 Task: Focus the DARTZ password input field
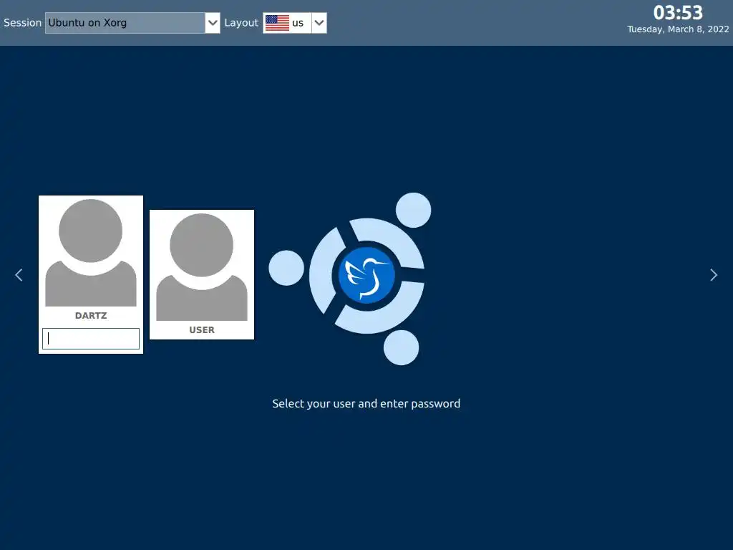[x=91, y=339]
